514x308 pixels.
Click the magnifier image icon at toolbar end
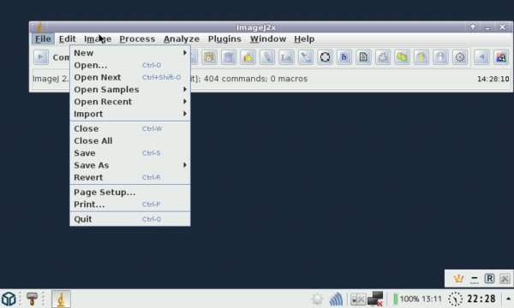[501, 57]
